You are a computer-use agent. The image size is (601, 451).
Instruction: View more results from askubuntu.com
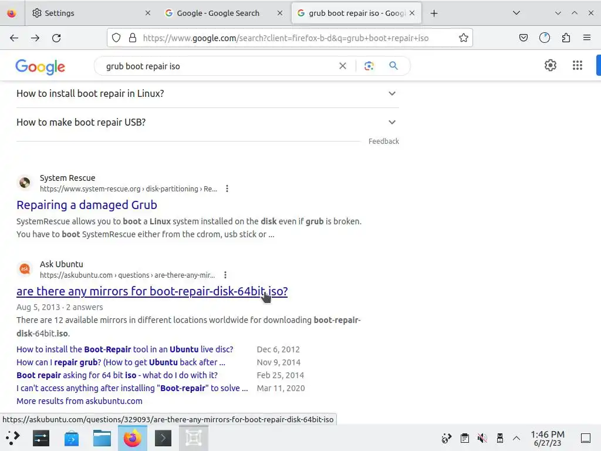click(x=79, y=401)
